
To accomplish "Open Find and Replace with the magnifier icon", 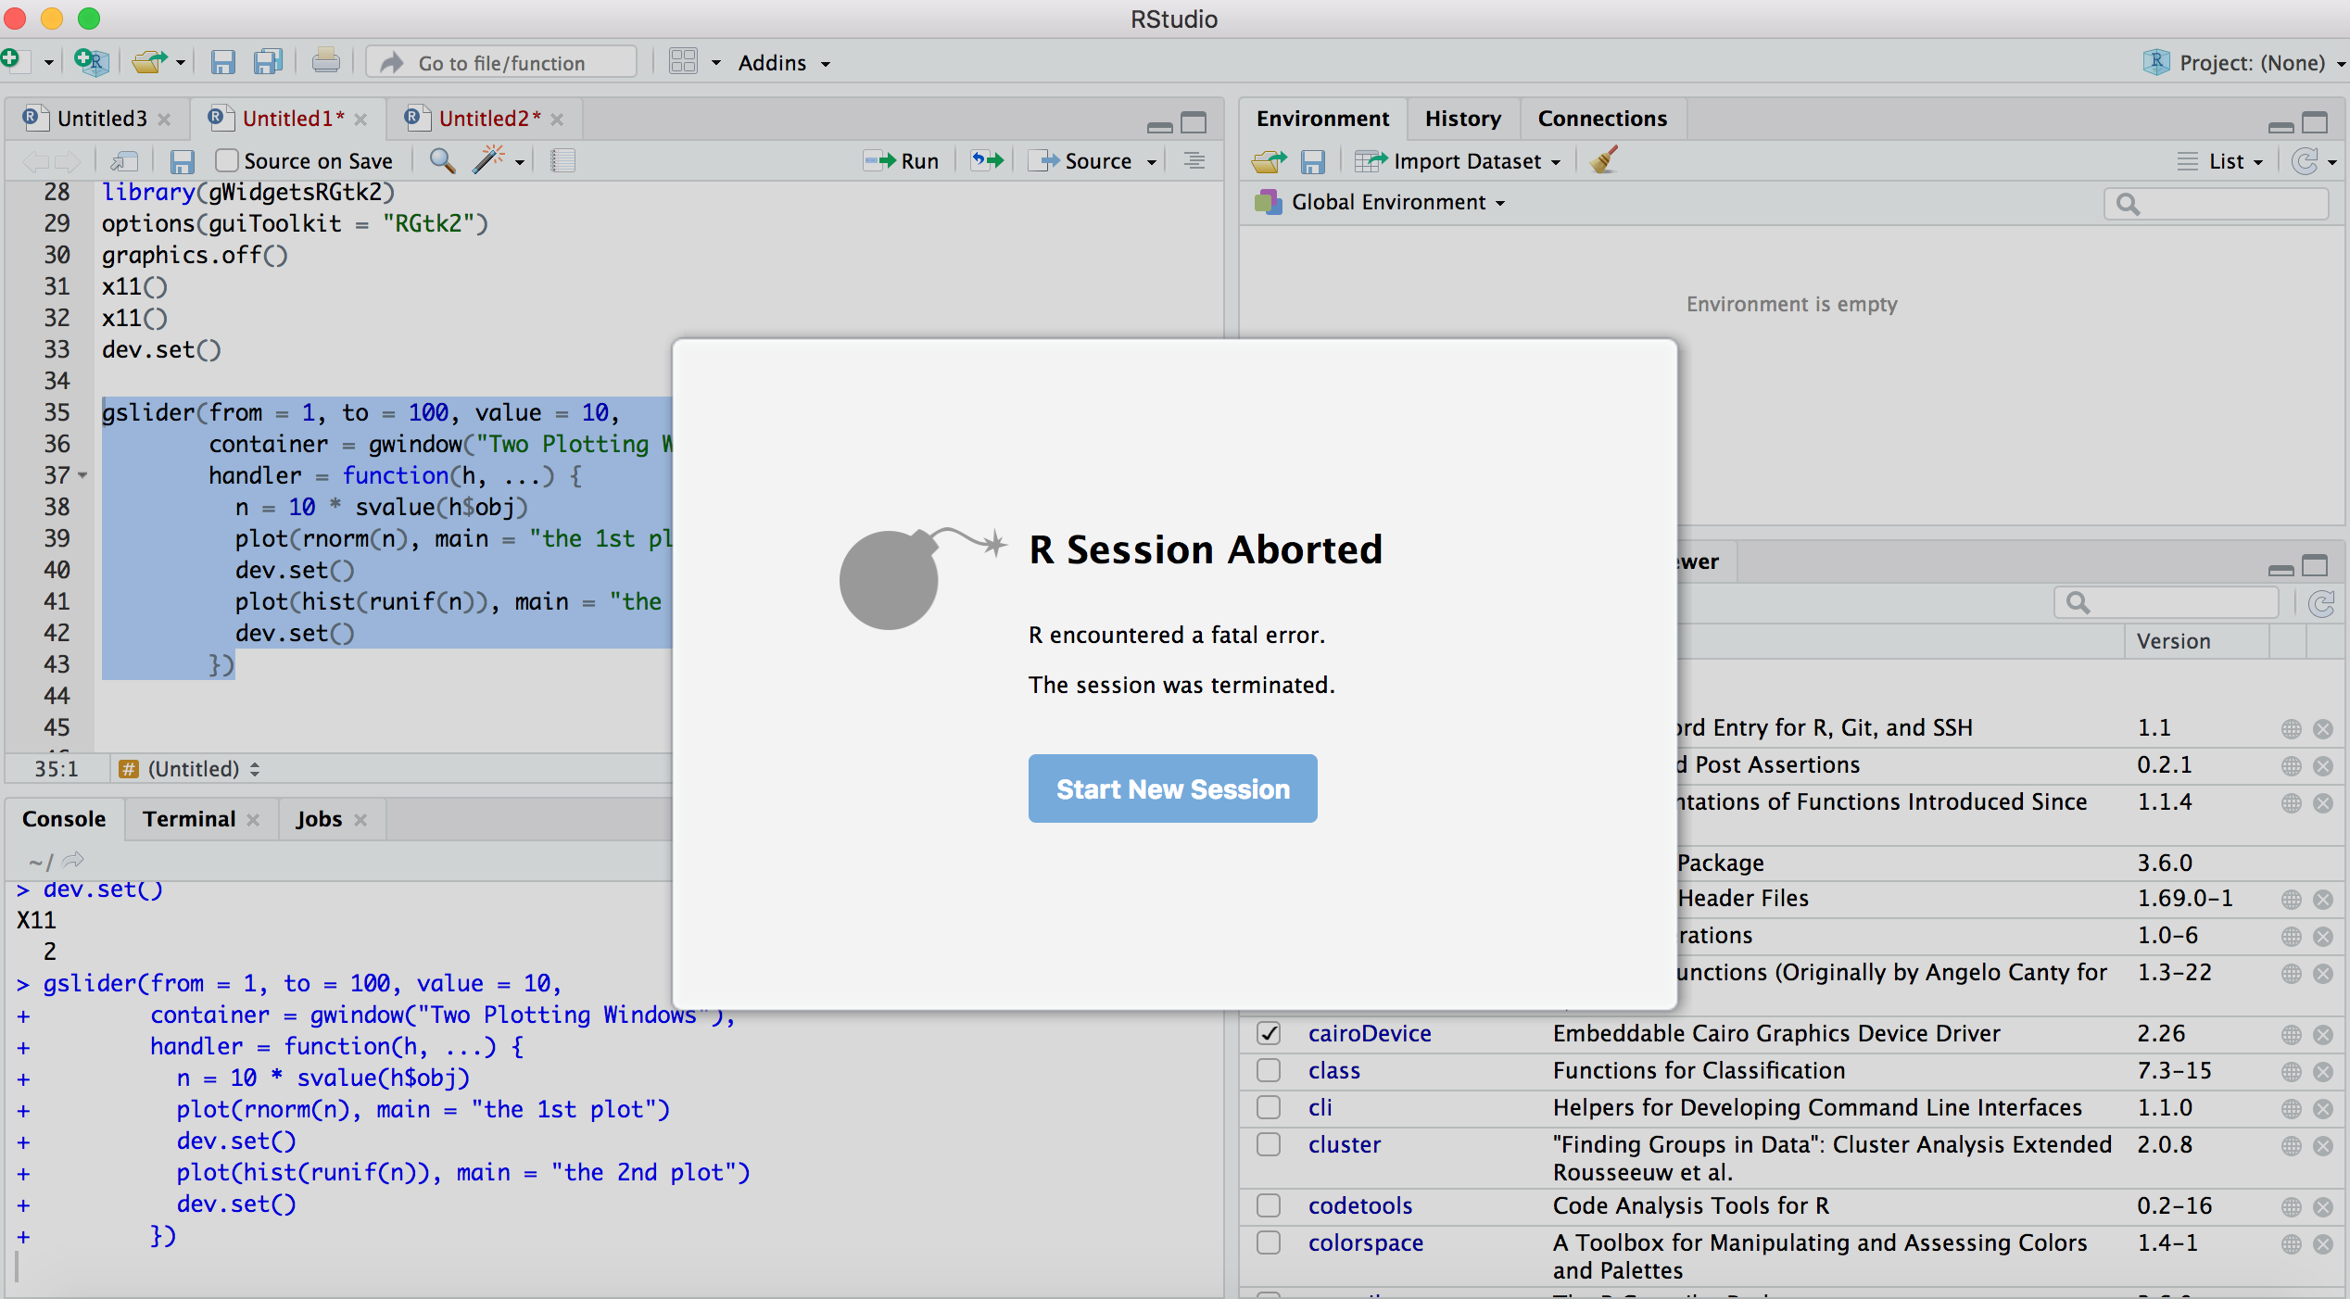I will tap(441, 160).
